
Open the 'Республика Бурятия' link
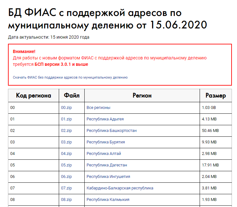point(106,142)
